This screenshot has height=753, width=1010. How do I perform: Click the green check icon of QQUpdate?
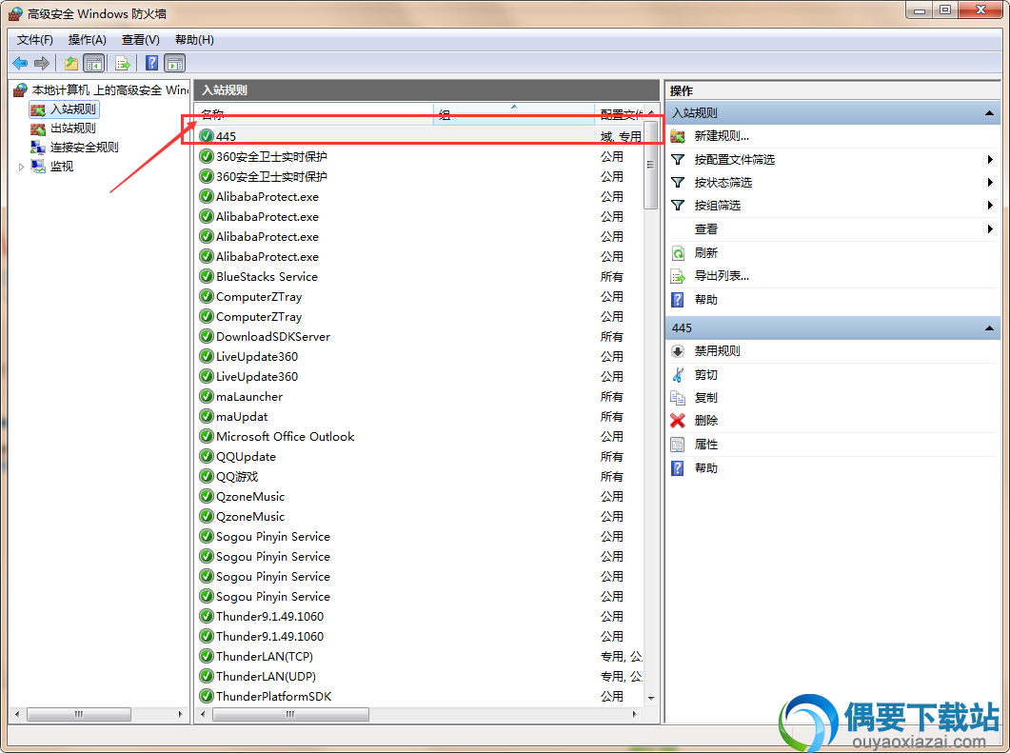tap(207, 456)
